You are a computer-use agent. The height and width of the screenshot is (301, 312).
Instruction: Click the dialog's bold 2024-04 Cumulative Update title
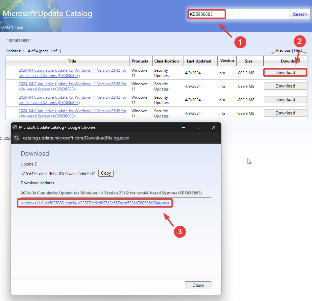coord(111,193)
